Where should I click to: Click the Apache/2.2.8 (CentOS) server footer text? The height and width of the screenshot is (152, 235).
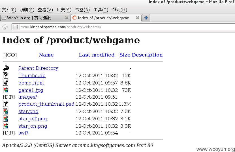coord(78,146)
